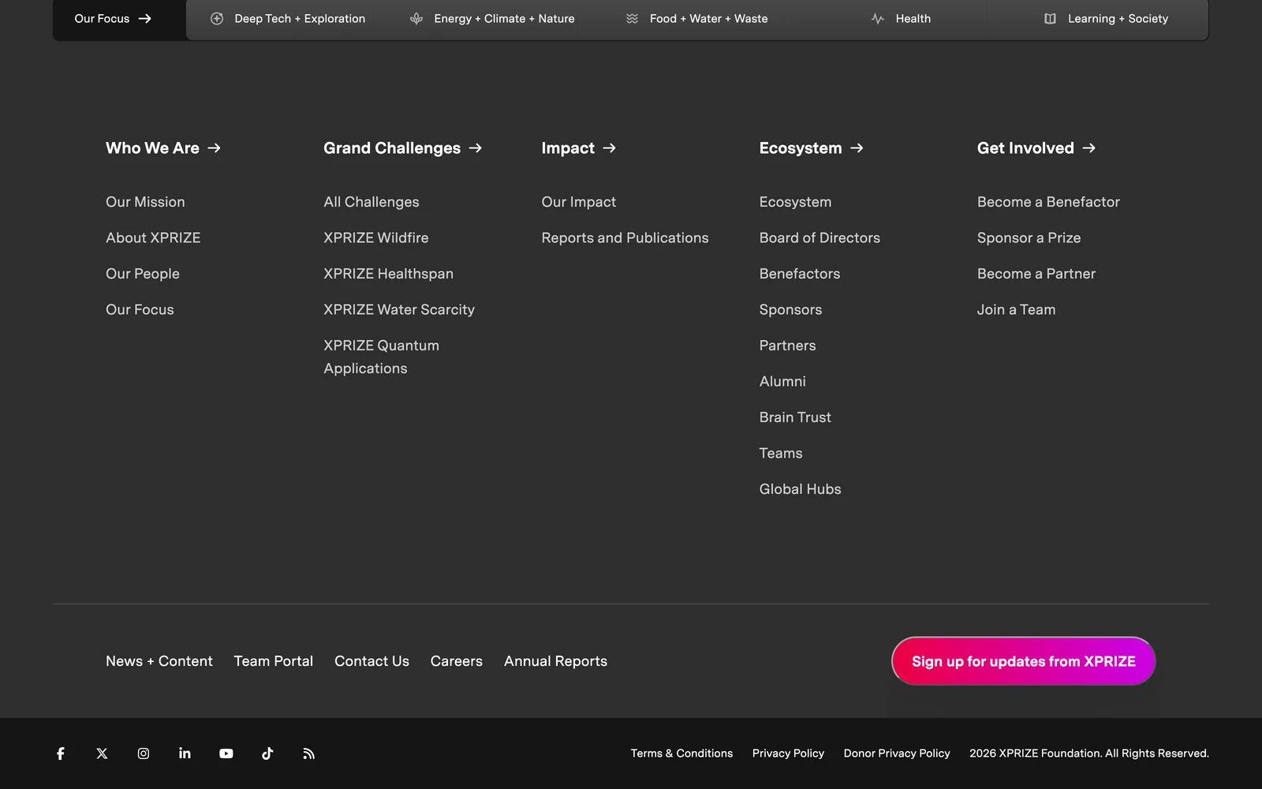Open XPRIZE Healthspan challenge
Viewport: 1262px width, 789px height.
click(389, 274)
